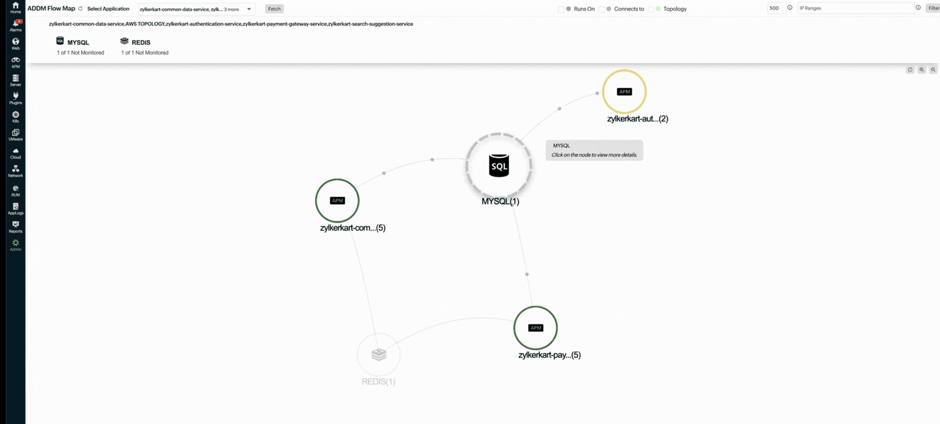Zoom in on the flow map
The width and height of the screenshot is (940, 424).
point(921,70)
